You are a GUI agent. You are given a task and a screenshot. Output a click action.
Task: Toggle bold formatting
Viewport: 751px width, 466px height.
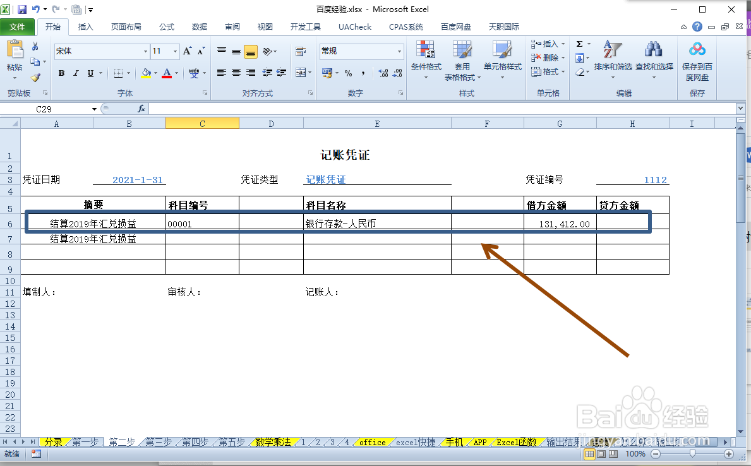pos(61,73)
